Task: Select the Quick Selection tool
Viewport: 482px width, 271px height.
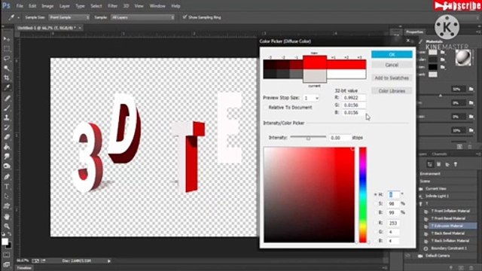Action: tap(7, 69)
